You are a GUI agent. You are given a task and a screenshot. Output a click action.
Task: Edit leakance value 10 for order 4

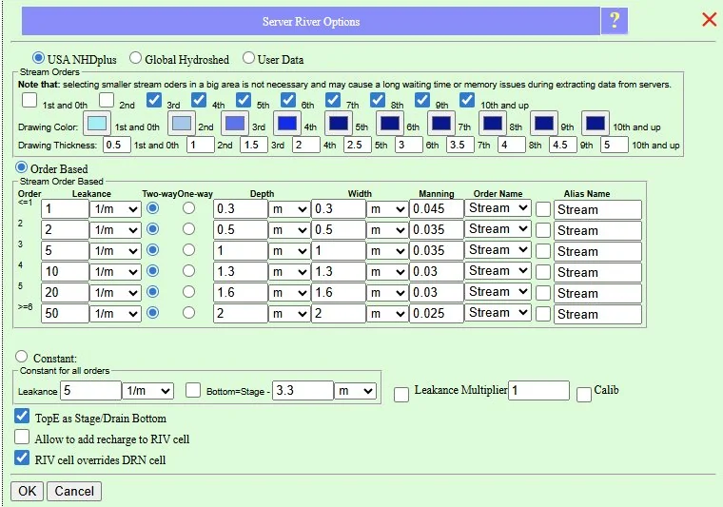point(65,271)
